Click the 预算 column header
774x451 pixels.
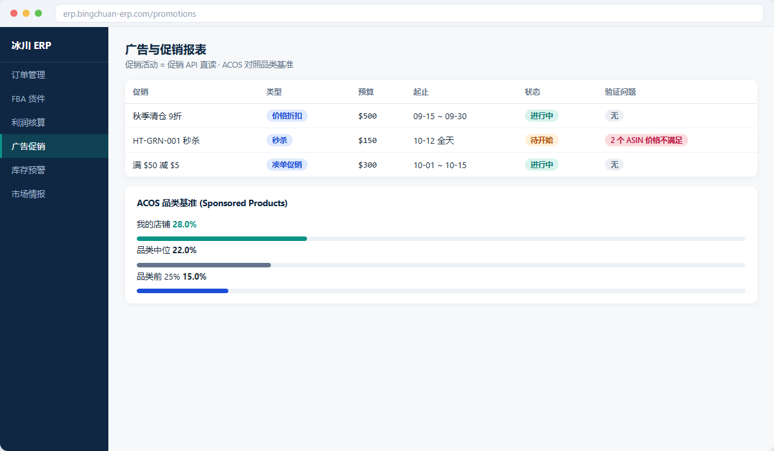(x=366, y=92)
